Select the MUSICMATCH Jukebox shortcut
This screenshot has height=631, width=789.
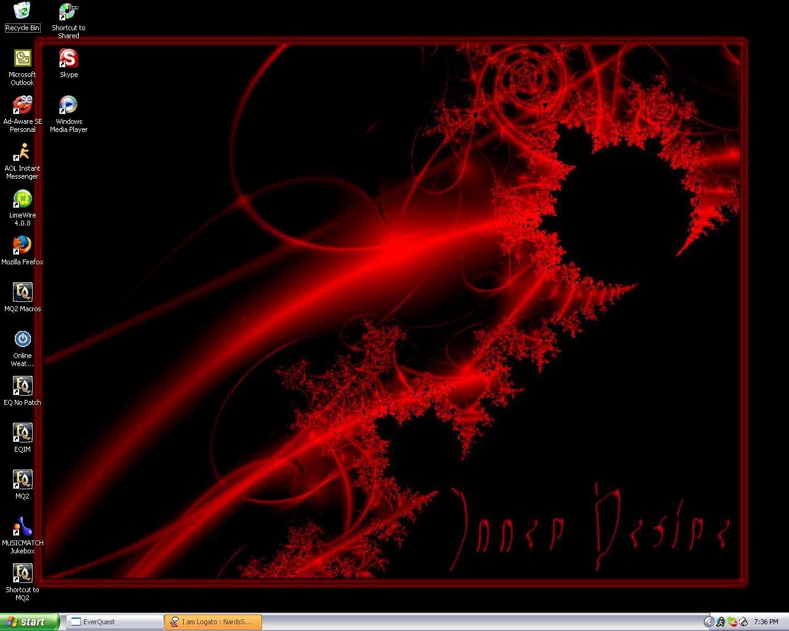pyautogui.click(x=22, y=535)
